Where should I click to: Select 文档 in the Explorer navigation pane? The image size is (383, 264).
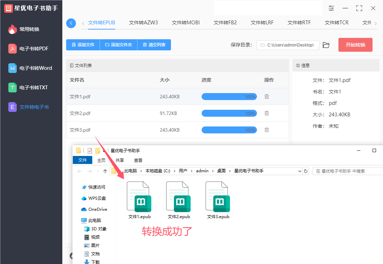point(92,254)
